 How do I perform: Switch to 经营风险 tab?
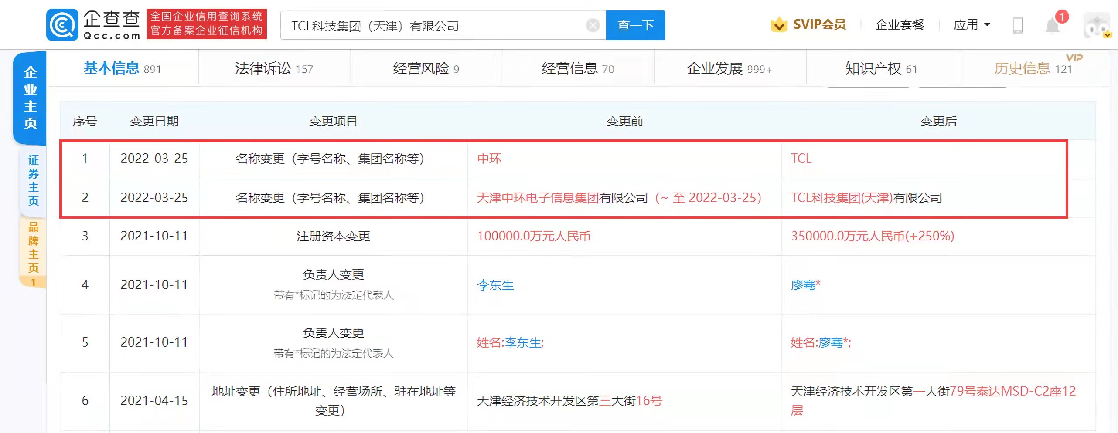426,68
